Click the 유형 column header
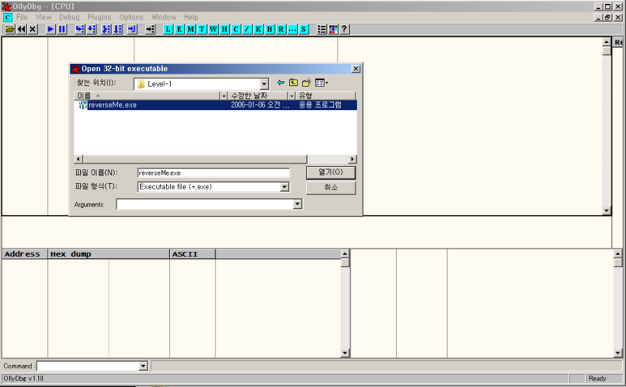The width and height of the screenshot is (626, 387). pyautogui.click(x=326, y=96)
